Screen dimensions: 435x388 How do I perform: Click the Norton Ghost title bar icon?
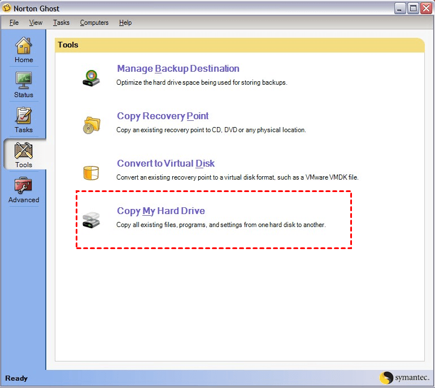tap(7, 8)
